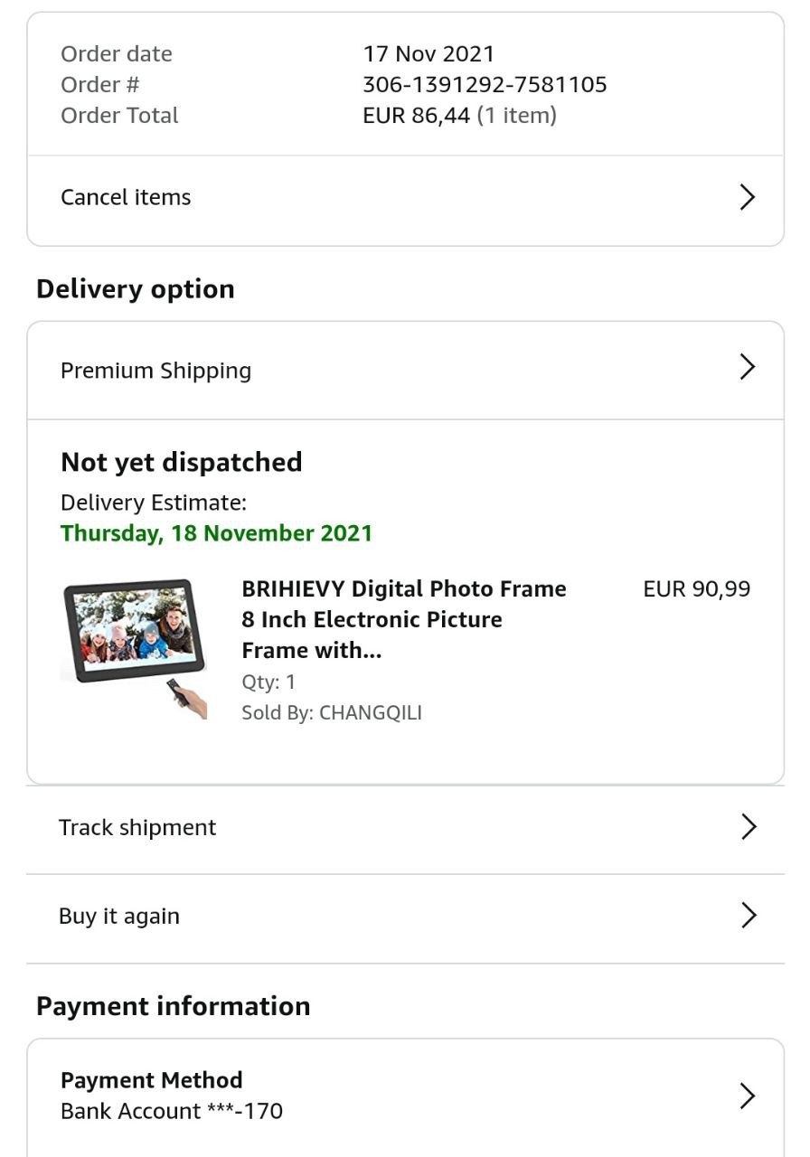Viewport: 810px width, 1157px height.
Task: Click the arrow next to Premium Shipping
Action: click(747, 367)
